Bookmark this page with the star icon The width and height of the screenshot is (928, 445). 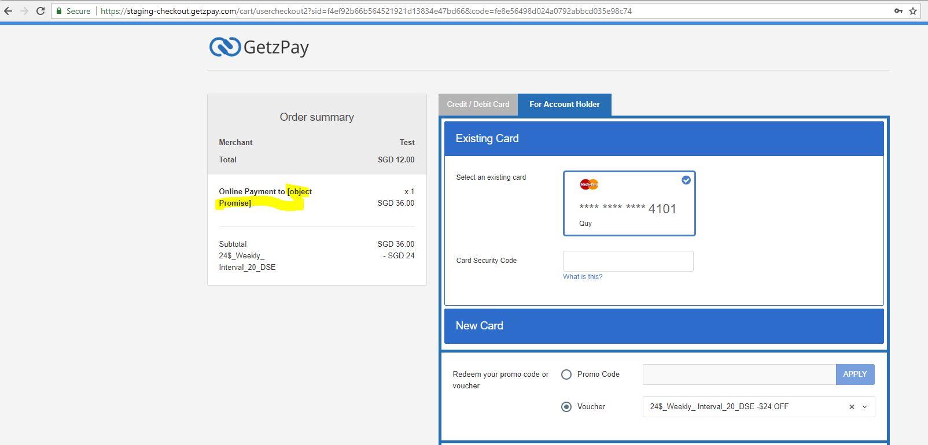point(914,11)
